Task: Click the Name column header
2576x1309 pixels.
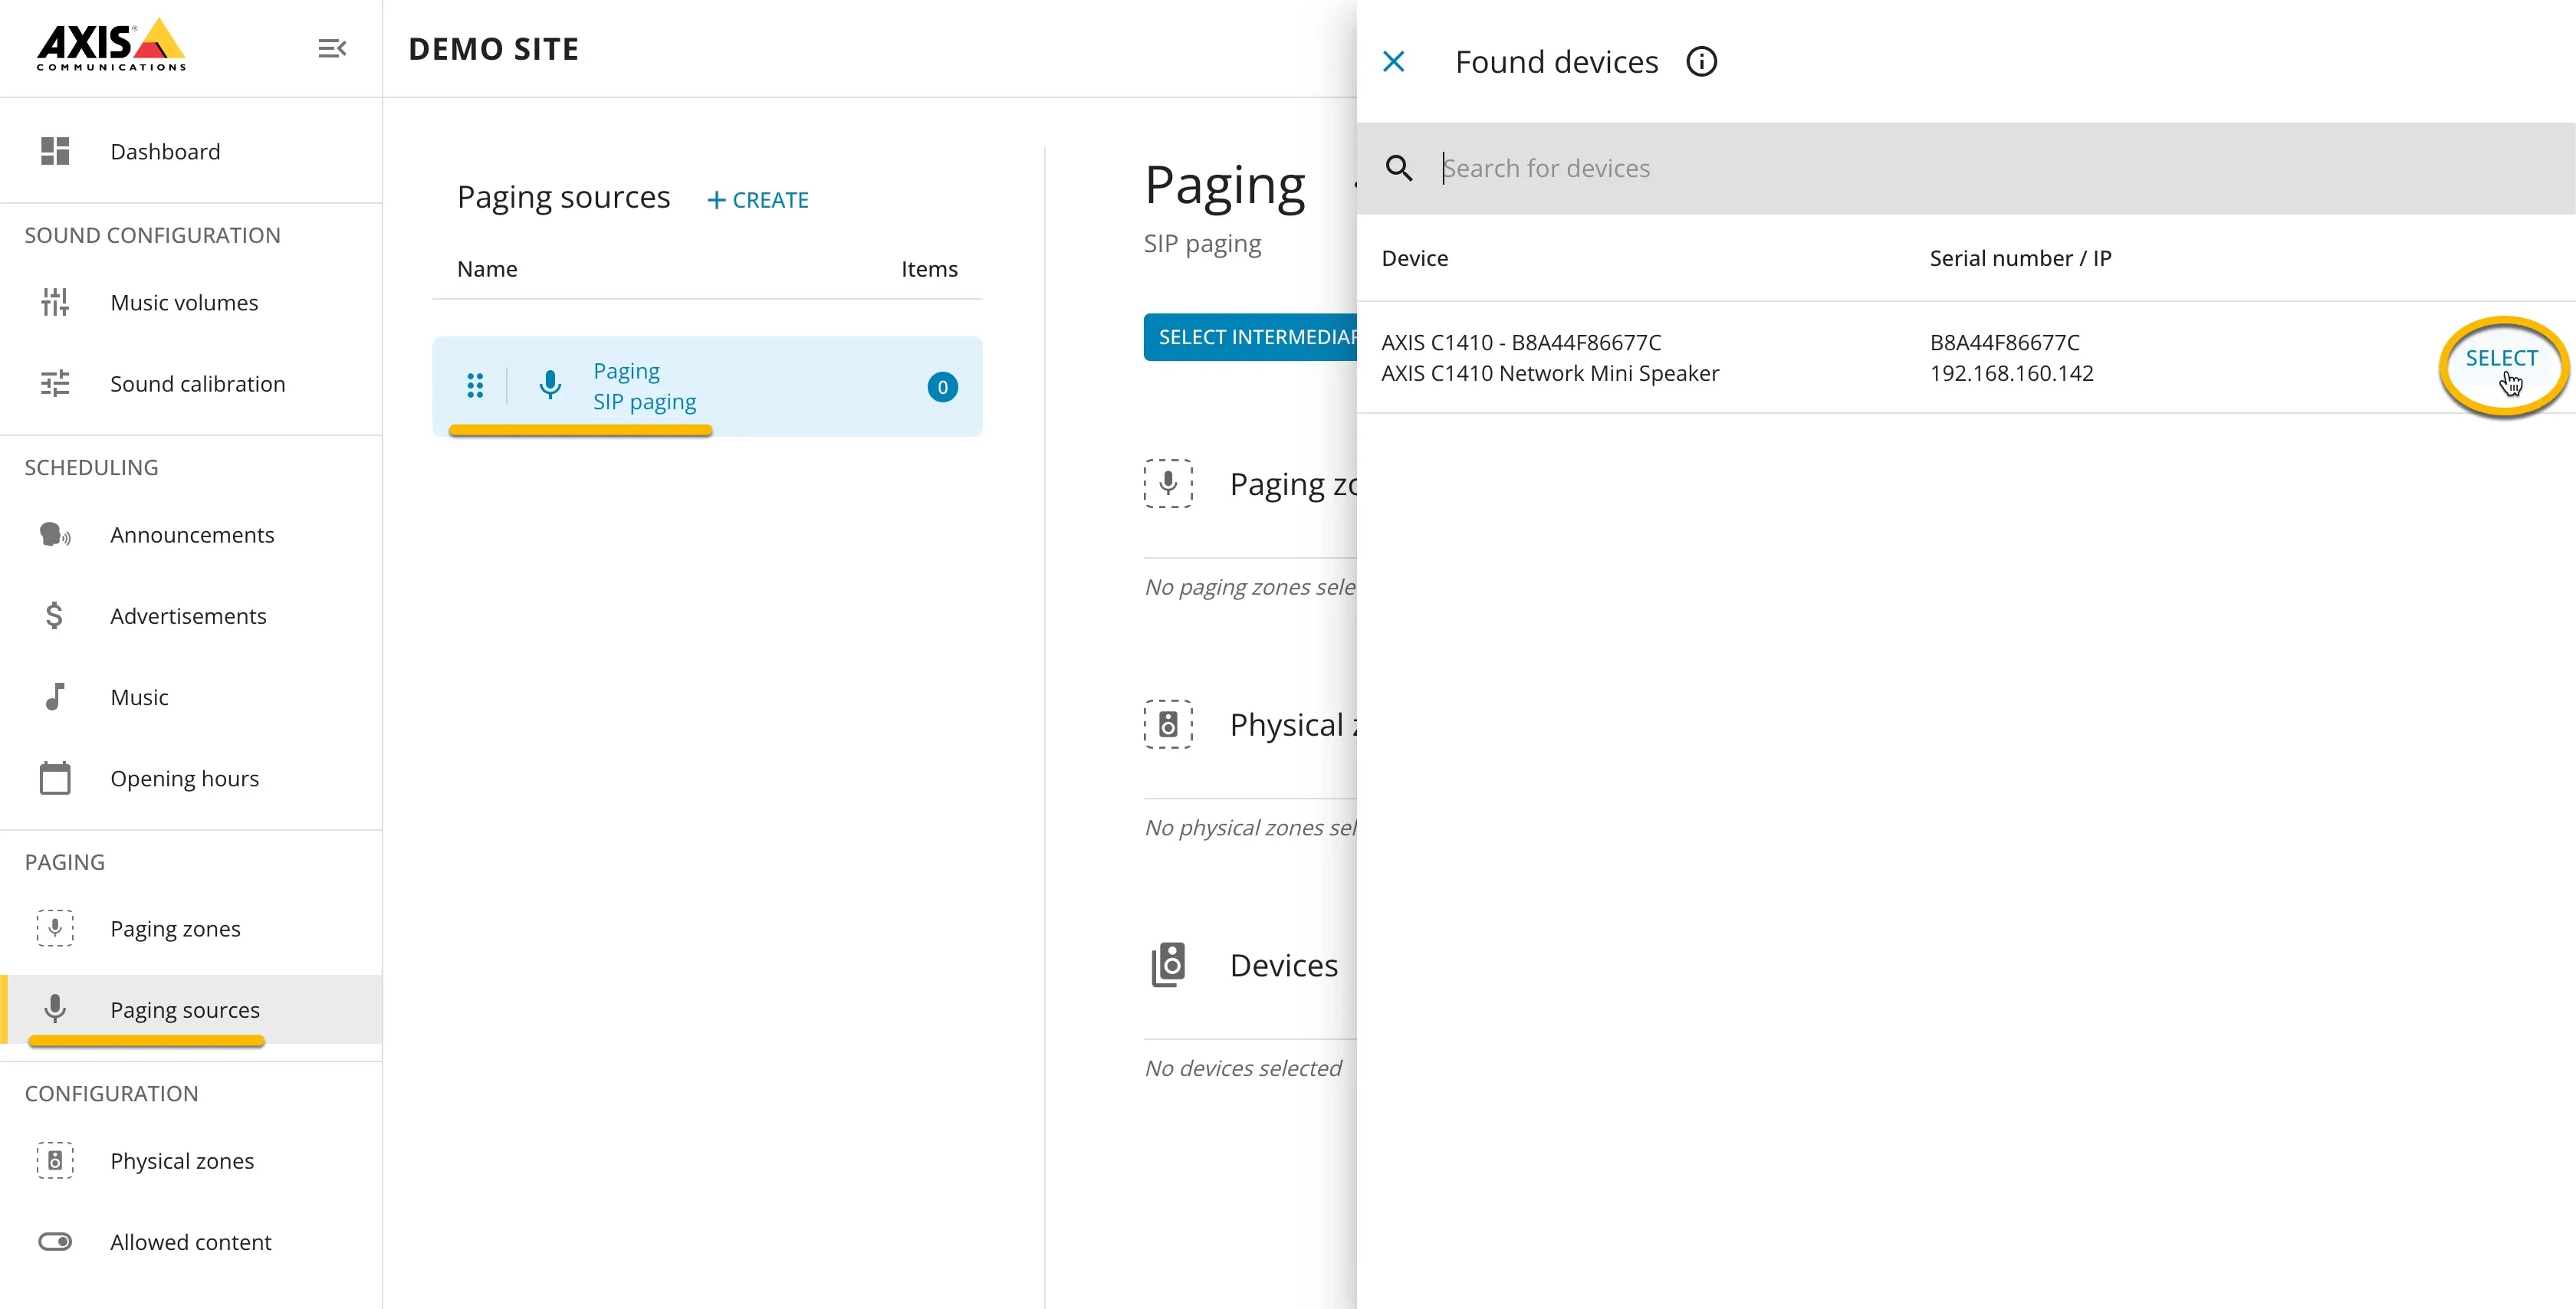Action: coord(487,269)
